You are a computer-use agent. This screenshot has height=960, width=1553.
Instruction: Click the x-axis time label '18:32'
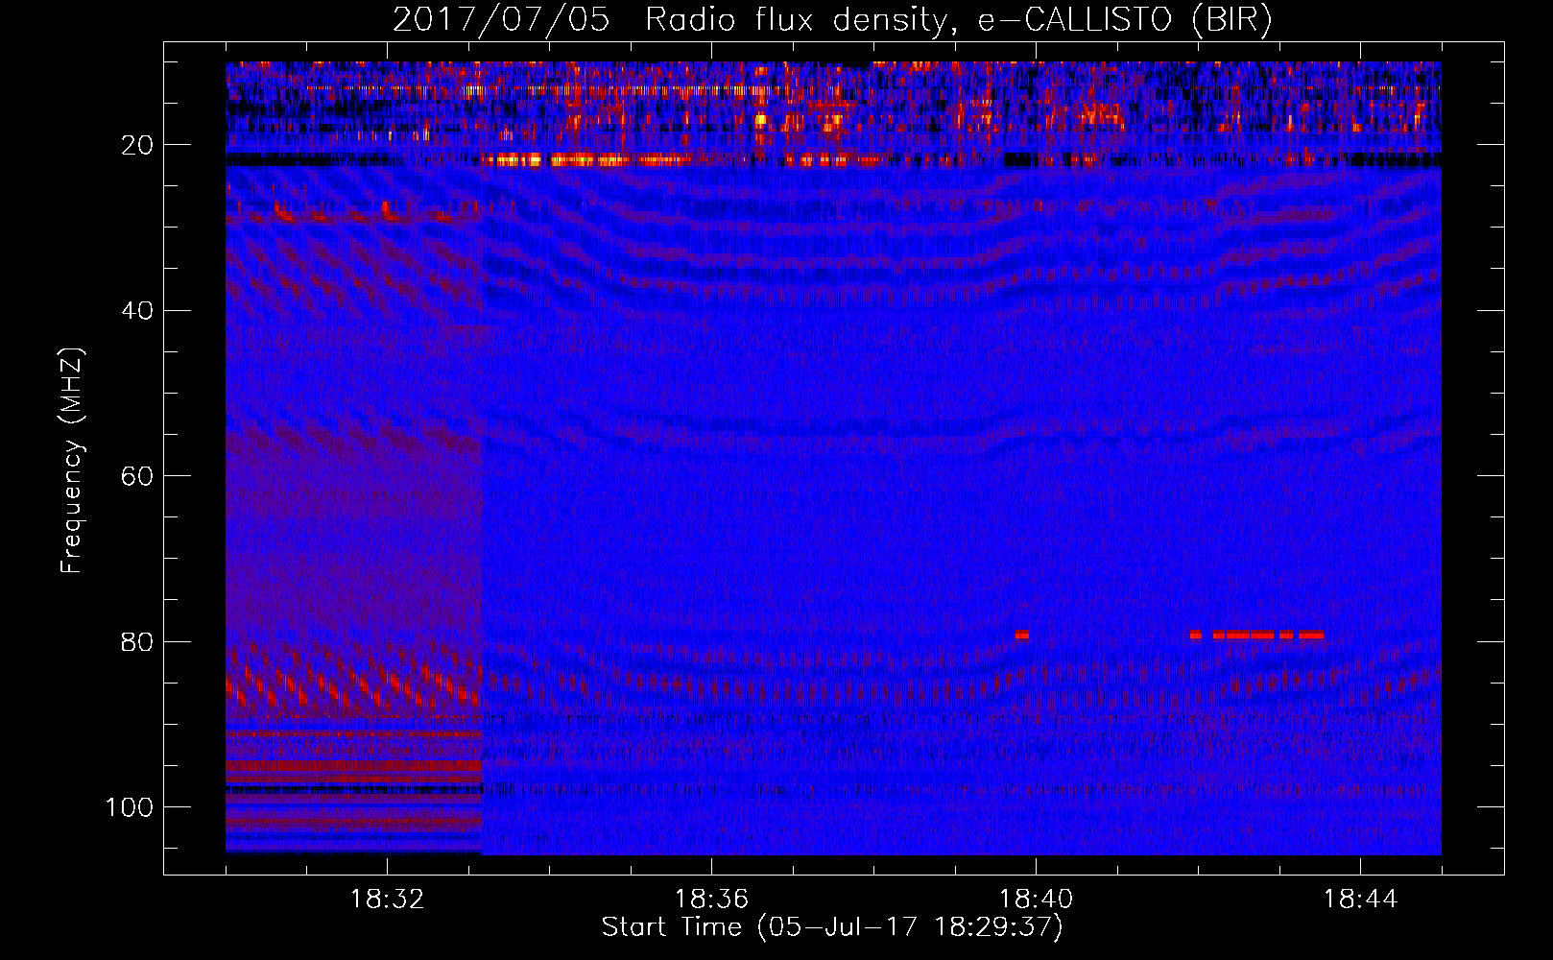387,900
